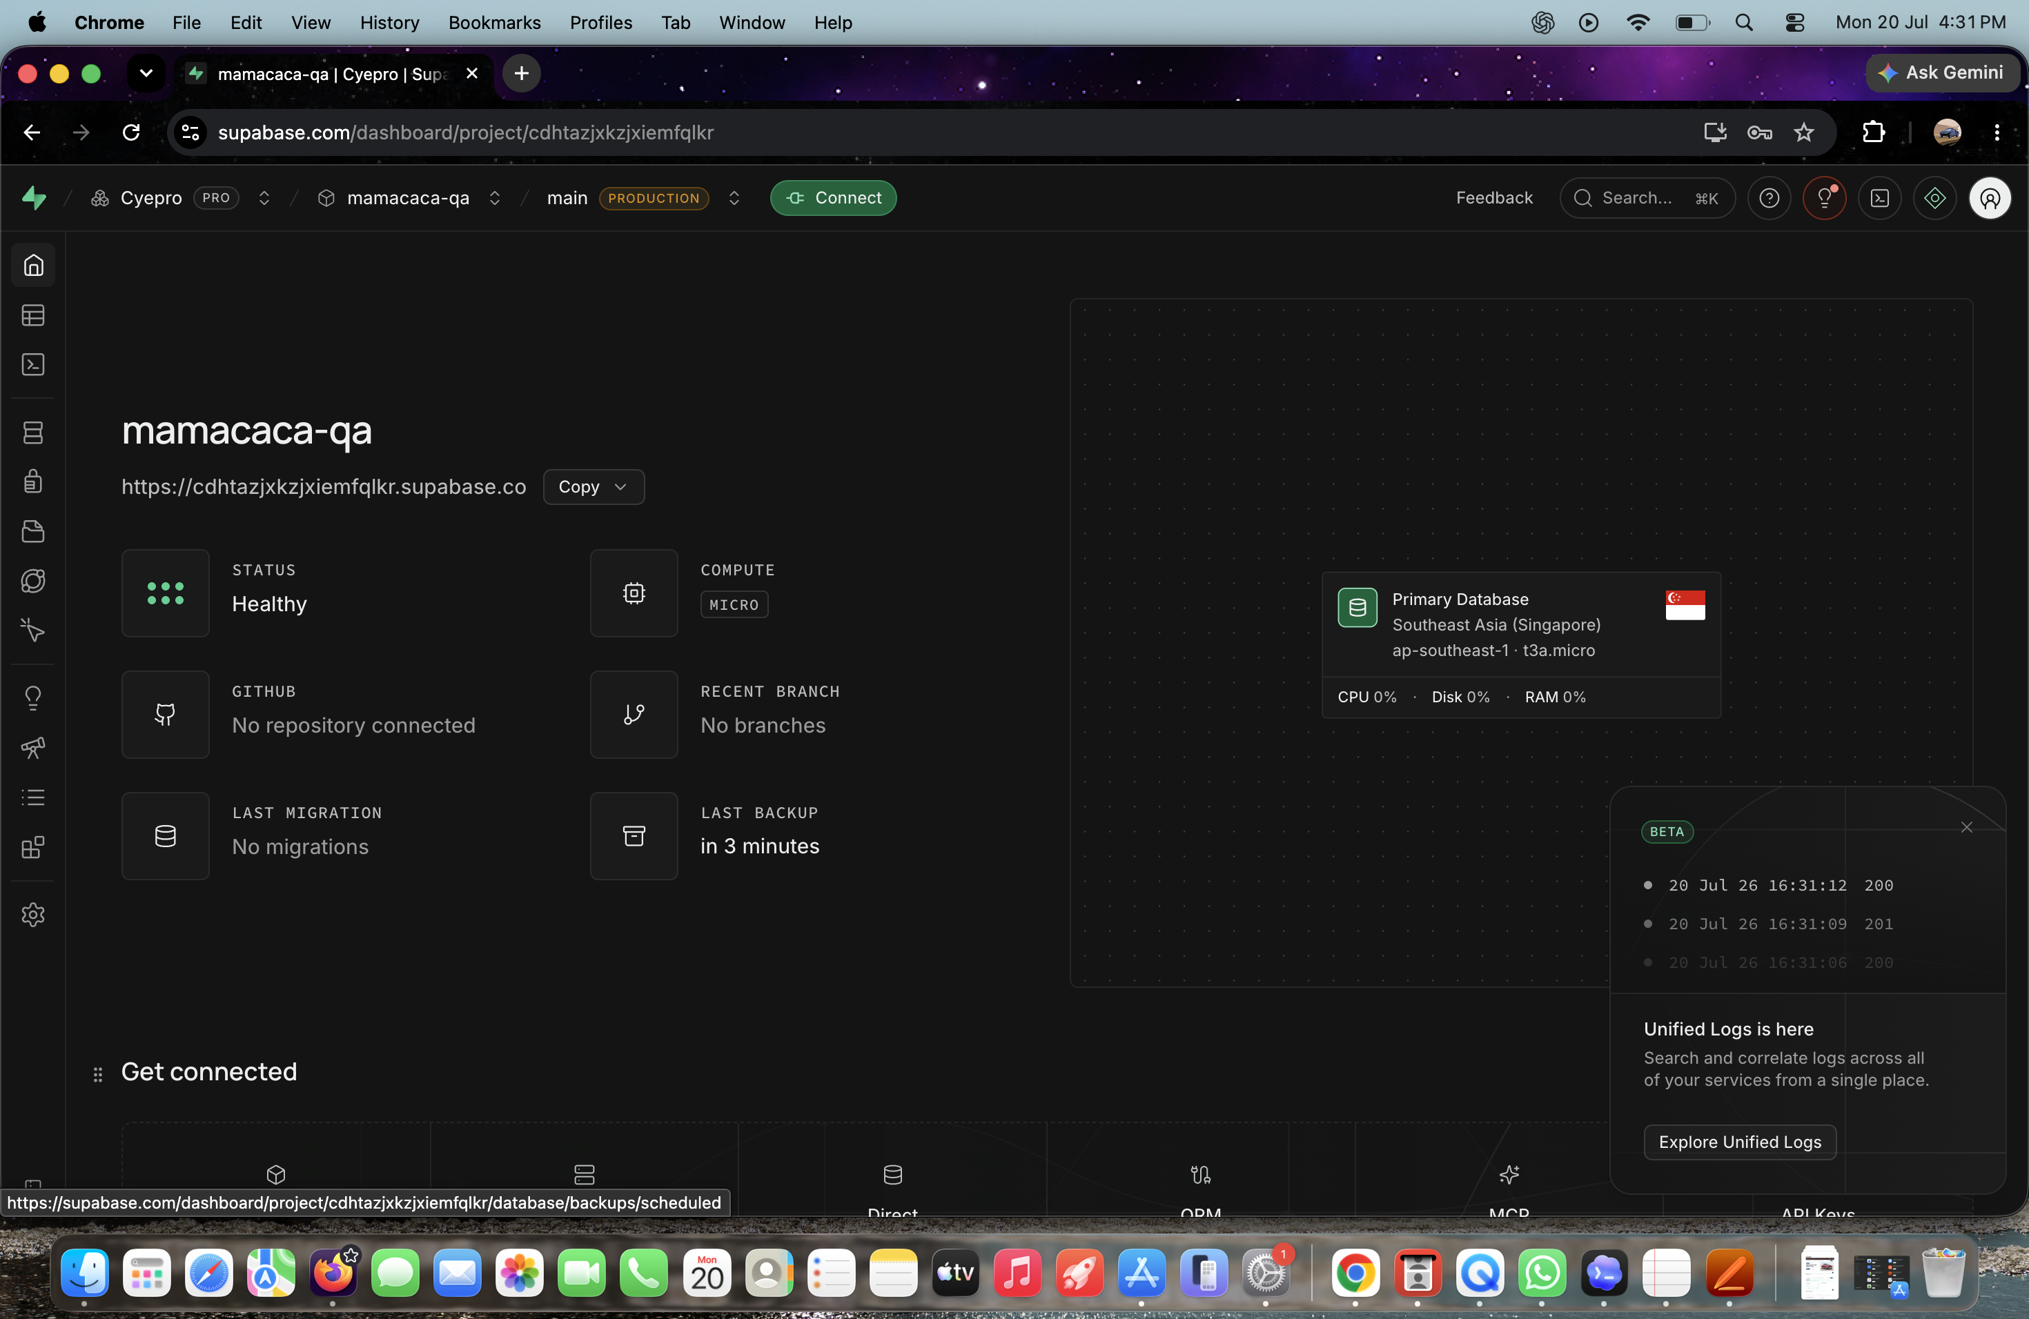Open the user account avatar menu
The height and width of the screenshot is (1319, 2029).
pos(1990,198)
